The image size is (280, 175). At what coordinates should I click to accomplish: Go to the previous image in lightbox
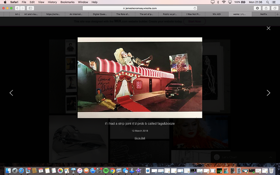click(11, 93)
